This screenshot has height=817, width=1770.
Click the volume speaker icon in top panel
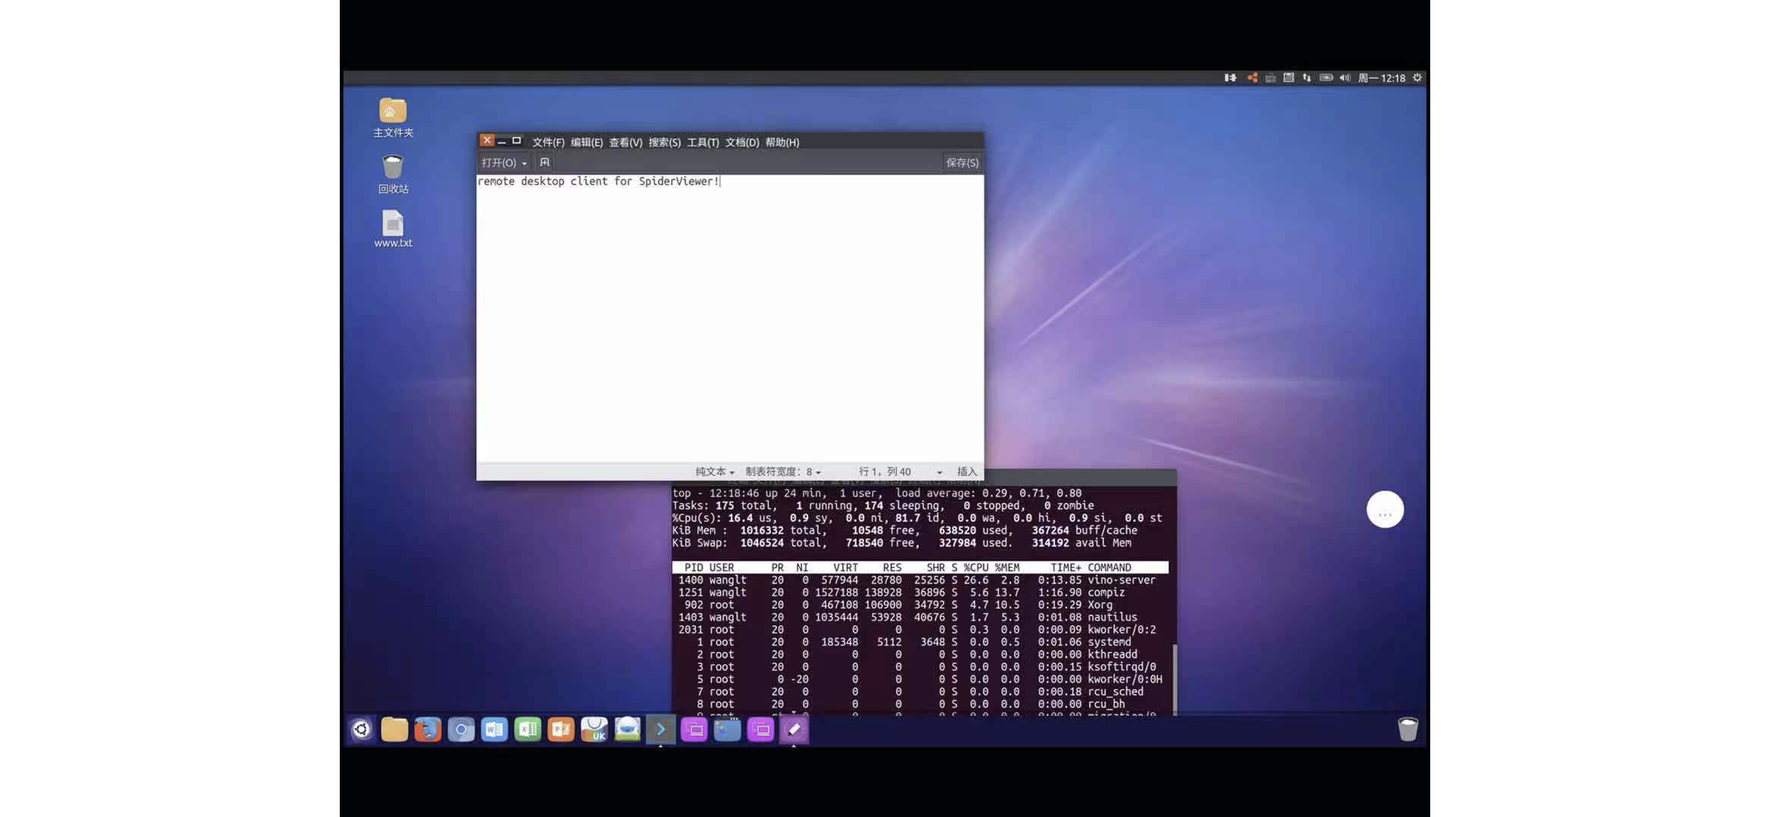[1345, 78]
